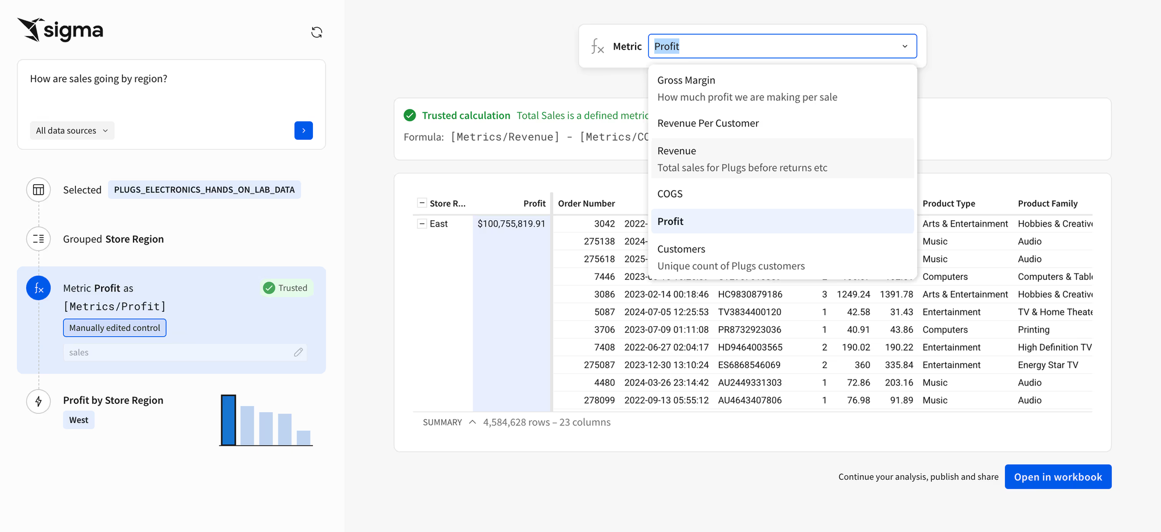Click the Sigma logo
Screen dimensions: 1161x532
(x=60, y=30)
